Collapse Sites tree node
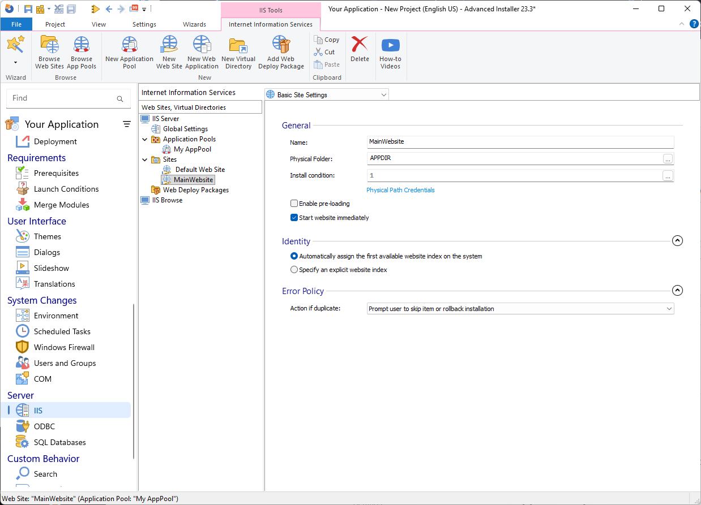The height and width of the screenshot is (505, 701). (x=145, y=159)
